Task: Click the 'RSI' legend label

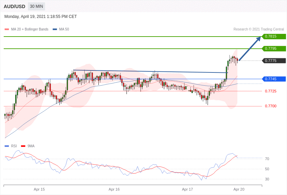Action: point(14,146)
